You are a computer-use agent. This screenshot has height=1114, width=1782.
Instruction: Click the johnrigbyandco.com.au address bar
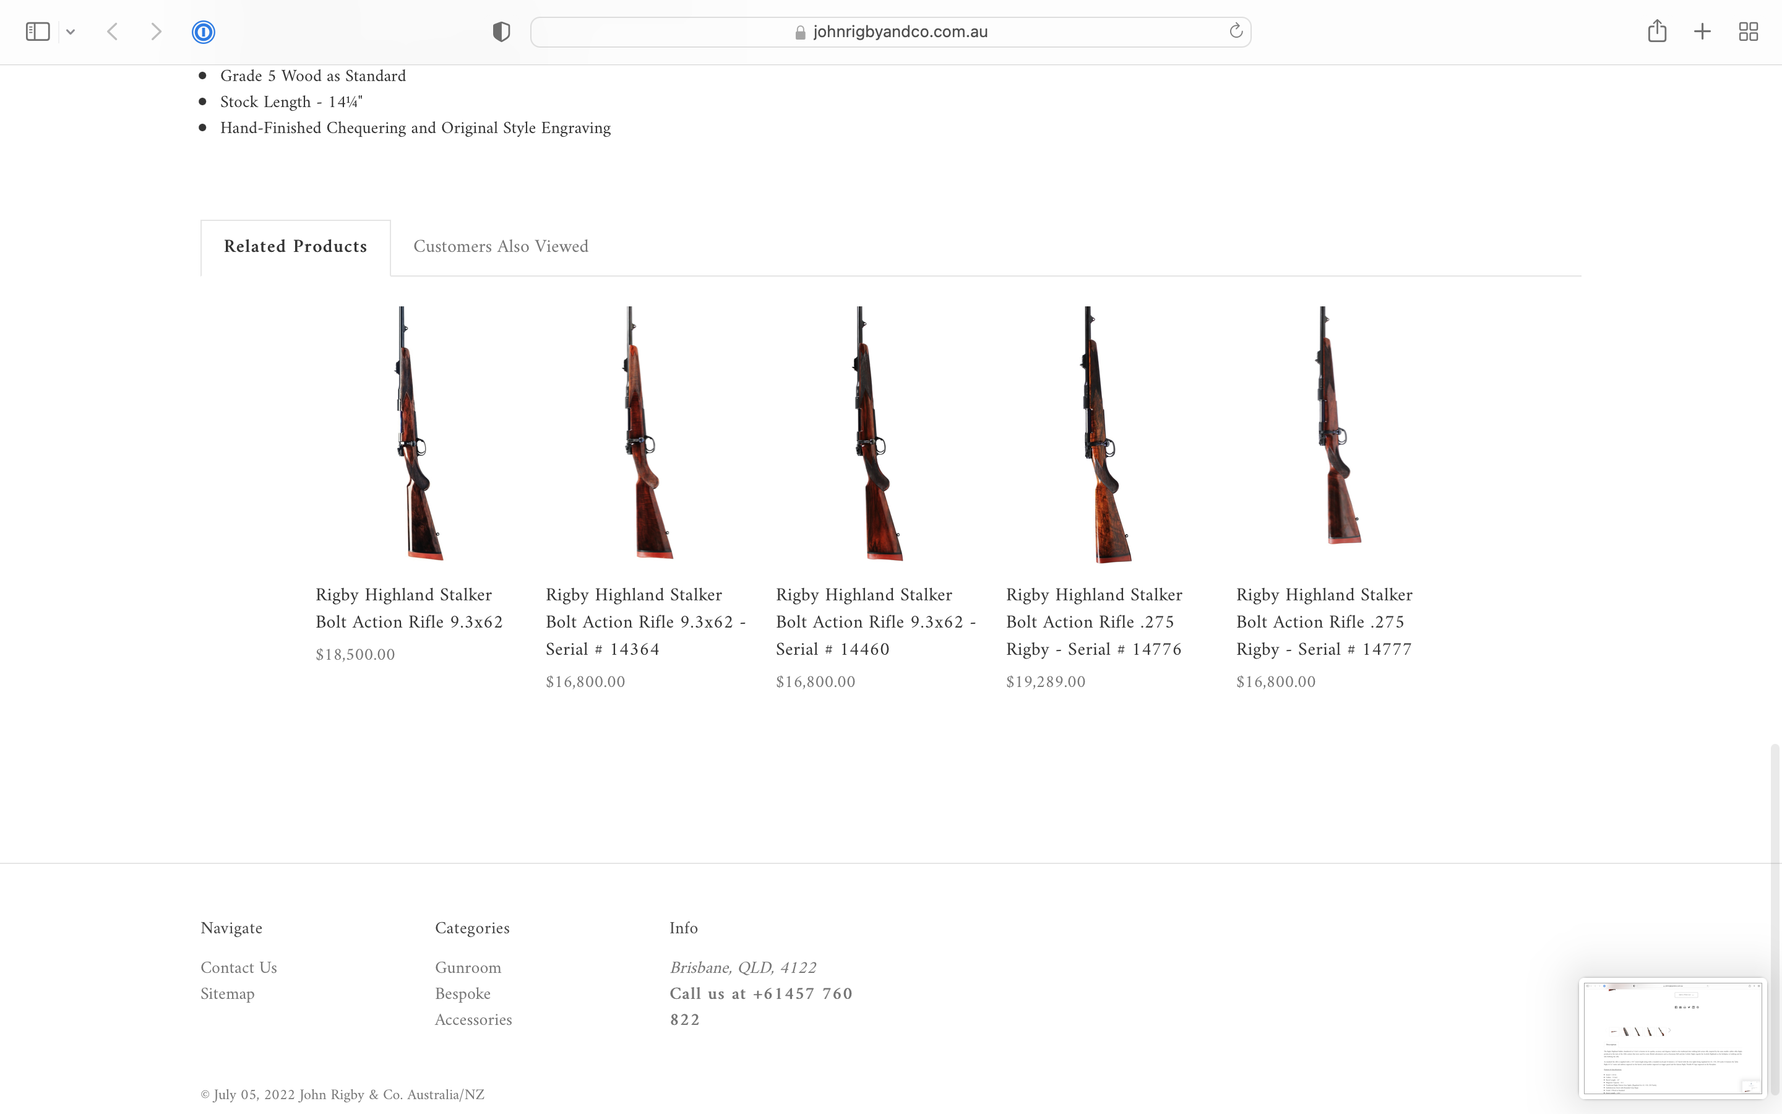coord(890,32)
